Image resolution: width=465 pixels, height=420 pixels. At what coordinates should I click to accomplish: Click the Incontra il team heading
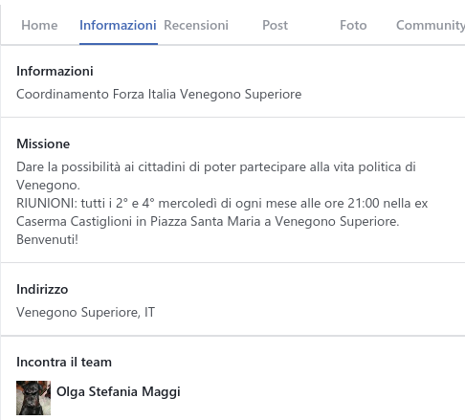click(x=64, y=362)
